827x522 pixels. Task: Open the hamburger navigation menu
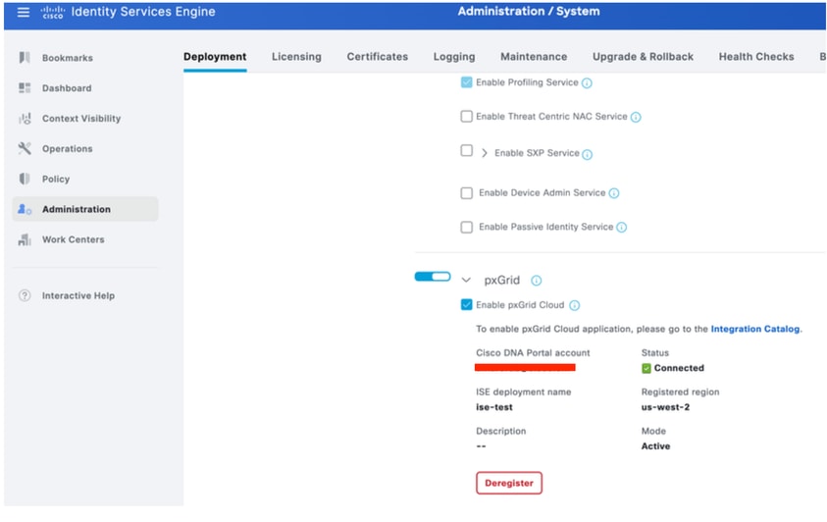pyautogui.click(x=24, y=12)
